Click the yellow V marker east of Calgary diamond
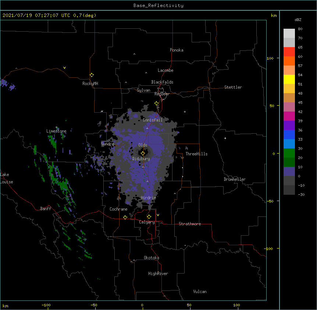This screenshot has height=310, width=317. pos(158,215)
